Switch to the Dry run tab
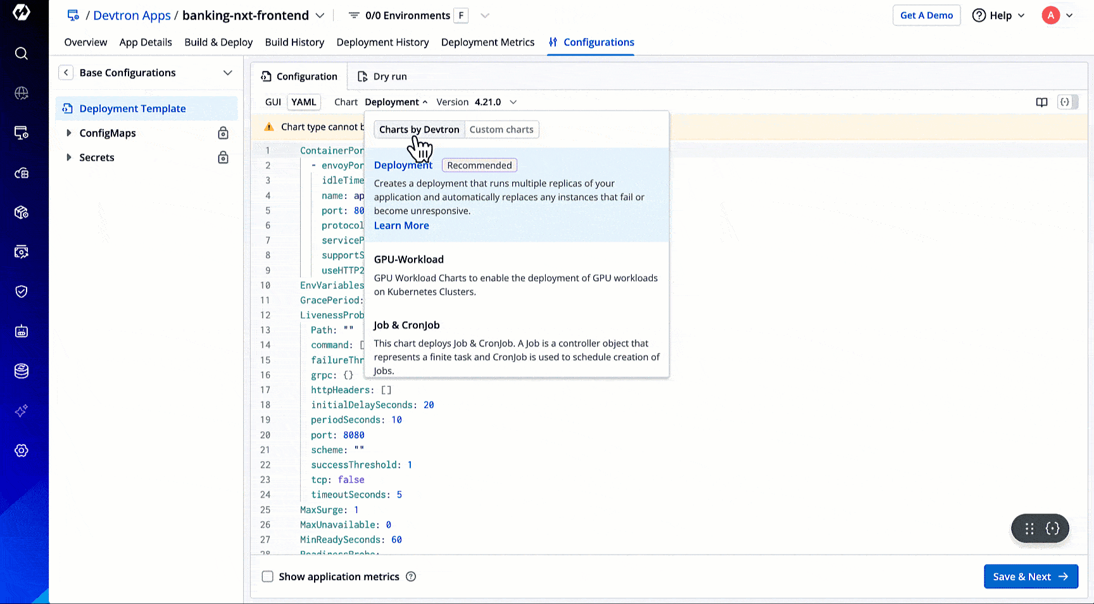 [382, 77]
